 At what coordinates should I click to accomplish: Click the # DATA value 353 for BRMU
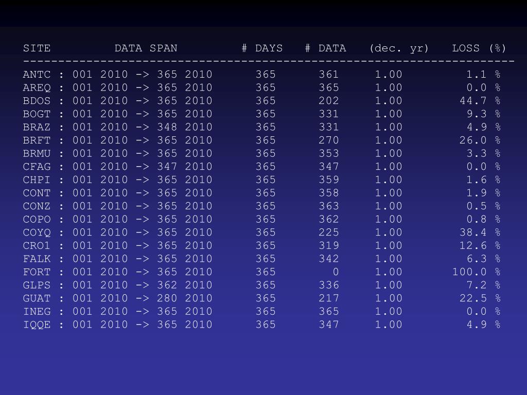[329, 153]
